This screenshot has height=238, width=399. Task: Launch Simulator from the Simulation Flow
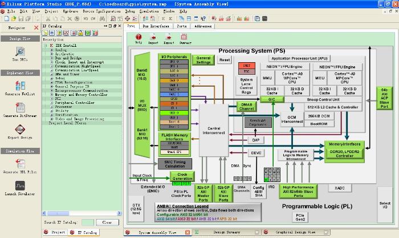click(19, 187)
